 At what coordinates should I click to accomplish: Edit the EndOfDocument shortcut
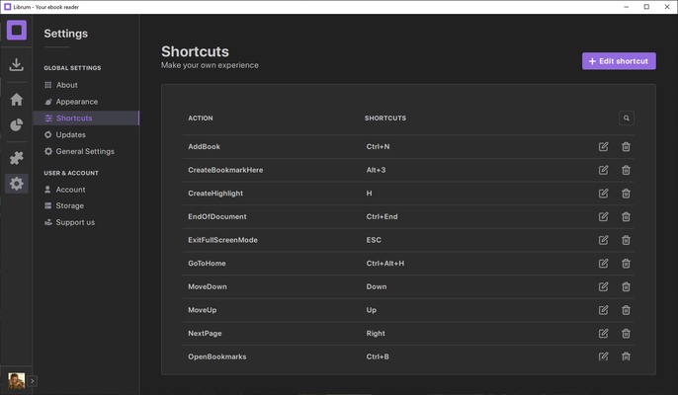603,216
